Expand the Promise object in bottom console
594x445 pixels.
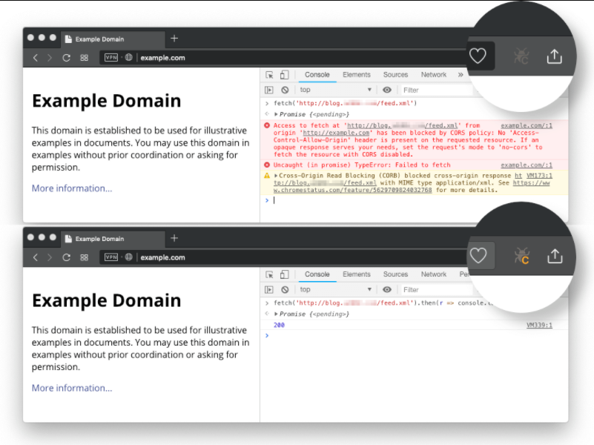(x=277, y=314)
